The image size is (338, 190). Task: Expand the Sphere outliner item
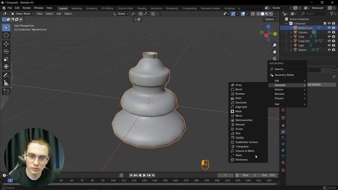pos(291,50)
